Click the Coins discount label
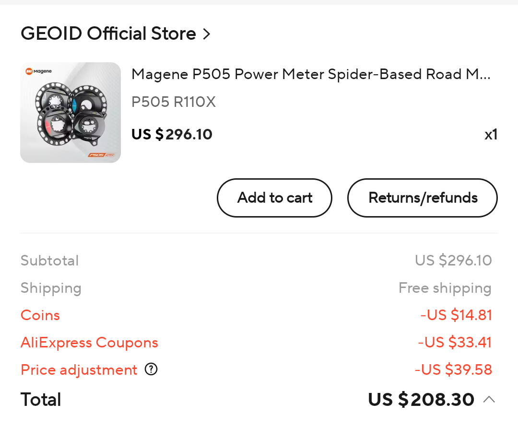Viewport: 518px width, 438px height. (x=40, y=315)
